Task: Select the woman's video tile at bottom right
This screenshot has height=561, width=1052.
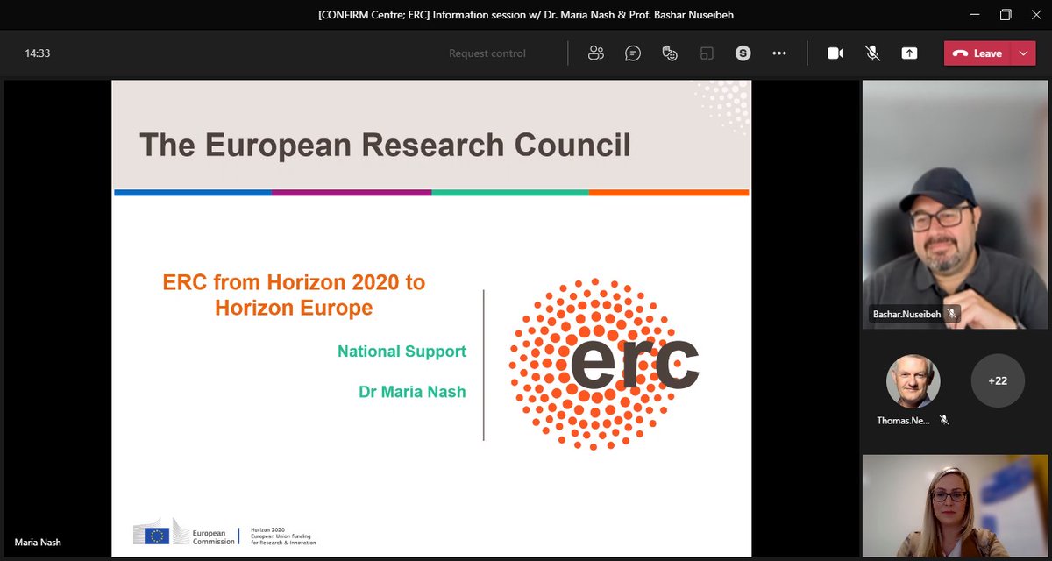Action: [x=955, y=507]
